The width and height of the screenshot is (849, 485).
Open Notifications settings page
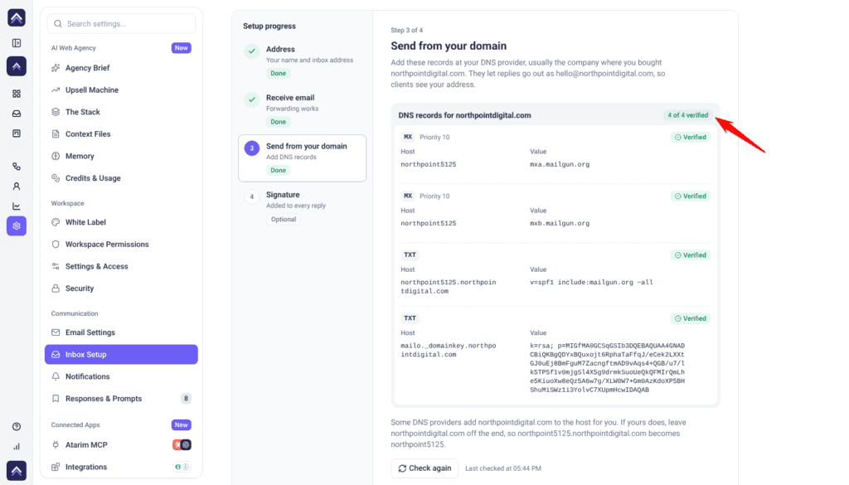click(121, 376)
